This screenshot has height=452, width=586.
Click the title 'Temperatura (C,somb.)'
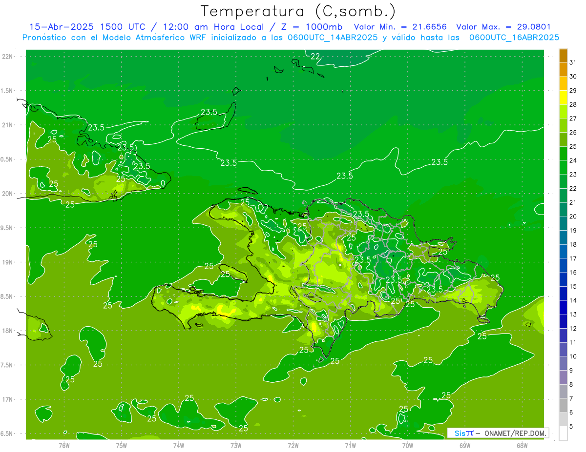[x=298, y=11]
